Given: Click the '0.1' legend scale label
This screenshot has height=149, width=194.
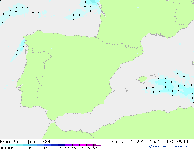Looking at the screenshot, I should point(3,148).
